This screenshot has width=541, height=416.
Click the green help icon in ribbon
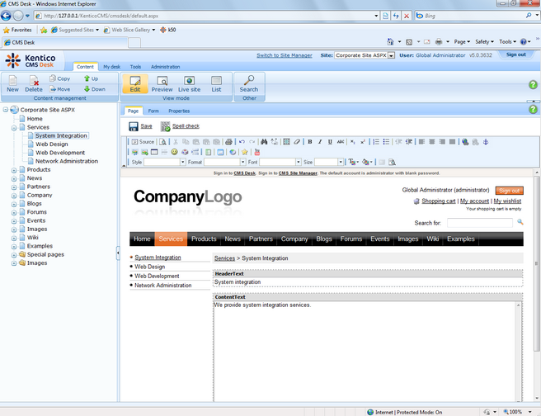coord(532,85)
